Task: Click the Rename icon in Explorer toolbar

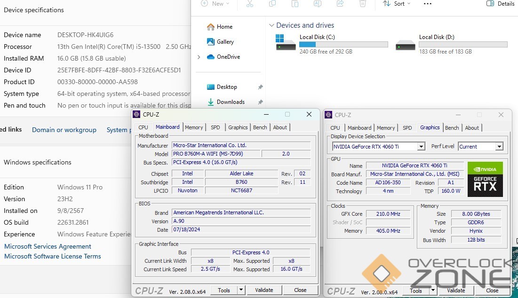Action: pos(318,4)
